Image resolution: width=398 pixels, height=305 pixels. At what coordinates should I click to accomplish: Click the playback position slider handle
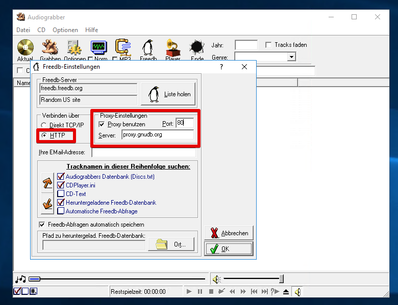point(35,279)
